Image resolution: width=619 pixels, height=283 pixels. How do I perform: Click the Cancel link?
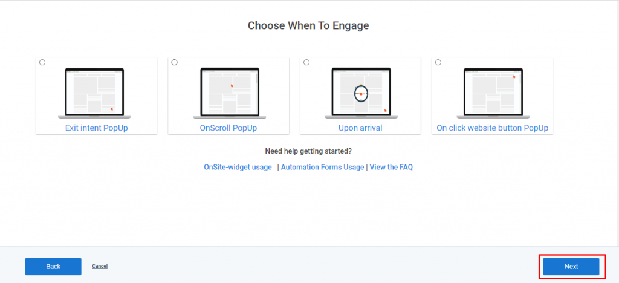100,267
